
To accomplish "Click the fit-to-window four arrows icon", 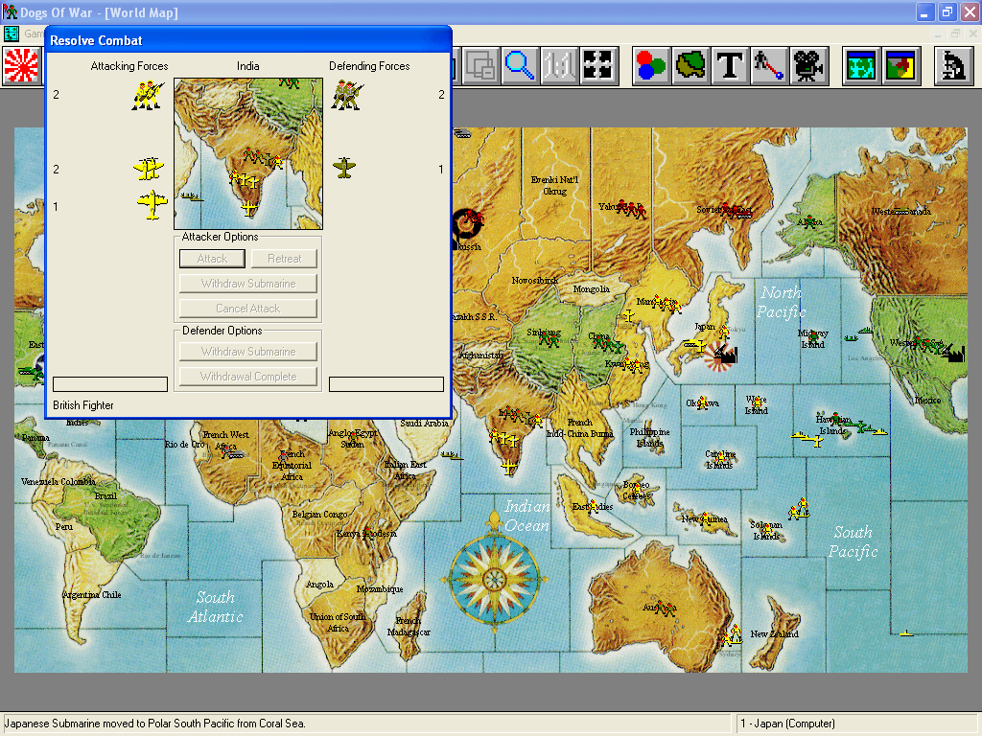I will [597, 65].
